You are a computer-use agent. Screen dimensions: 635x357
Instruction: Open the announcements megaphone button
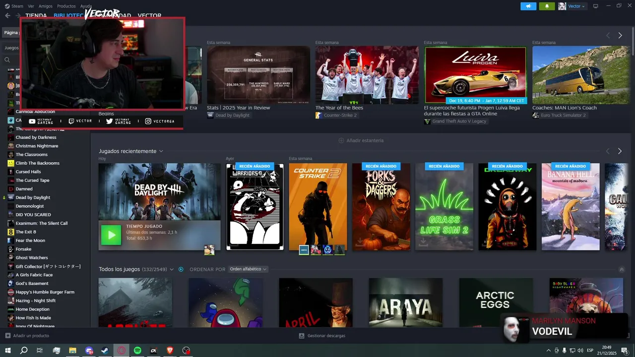point(528,6)
